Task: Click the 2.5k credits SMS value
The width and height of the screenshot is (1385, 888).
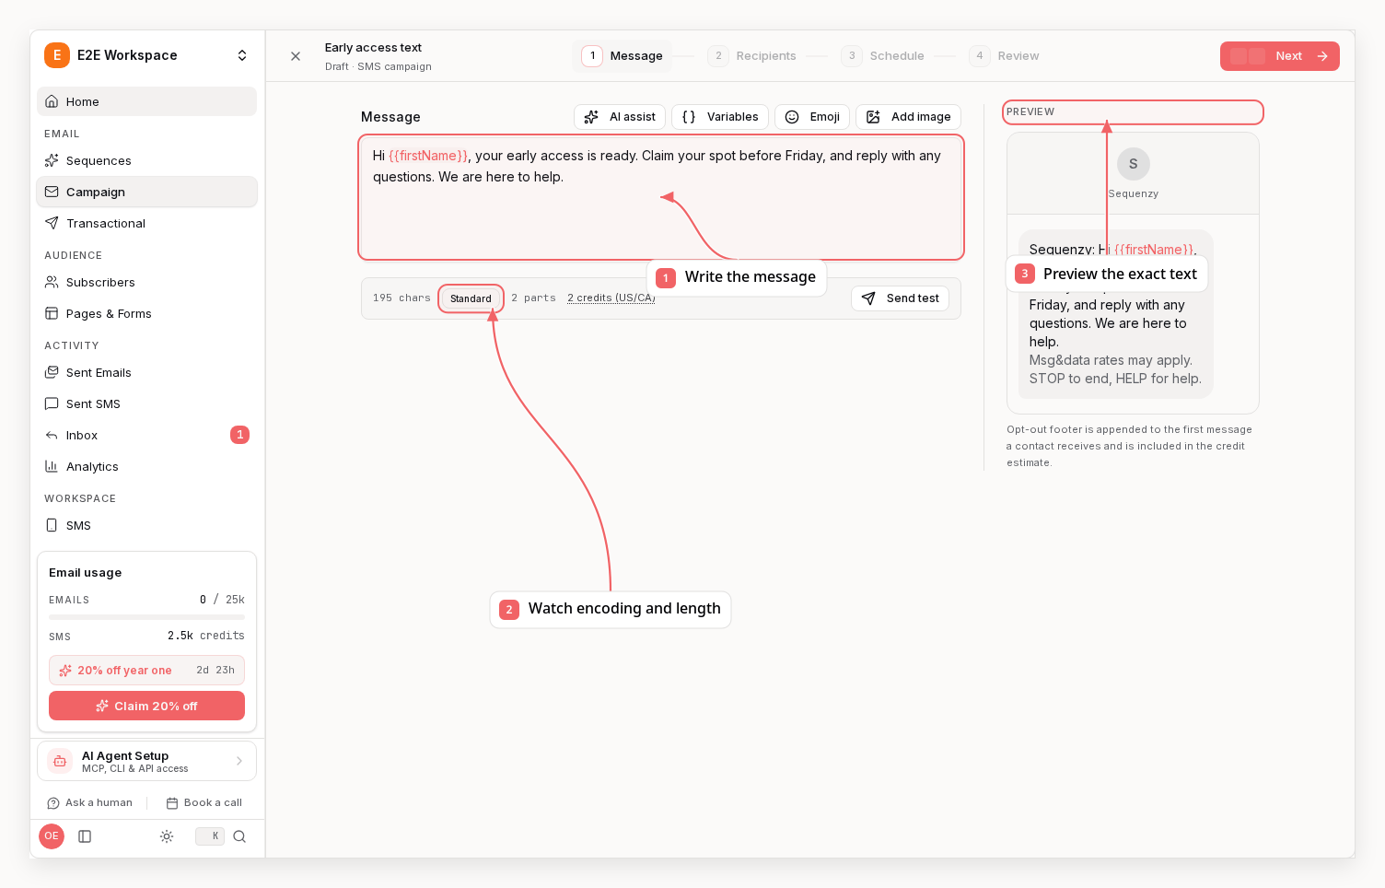Action: [206, 636]
